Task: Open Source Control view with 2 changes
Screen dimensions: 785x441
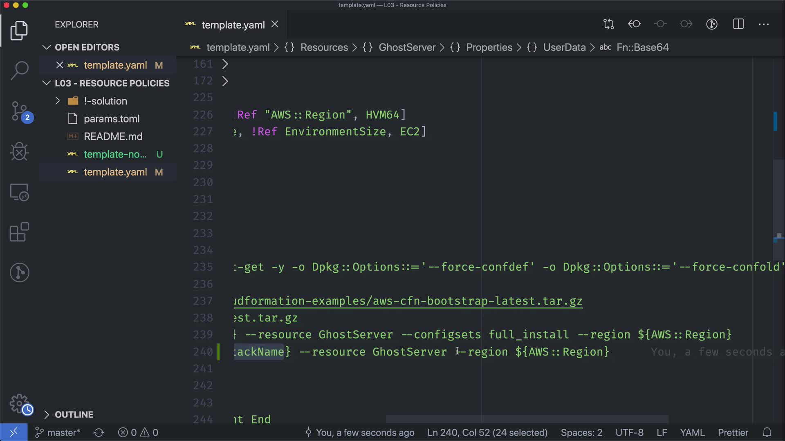Action: pyautogui.click(x=19, y=111)
